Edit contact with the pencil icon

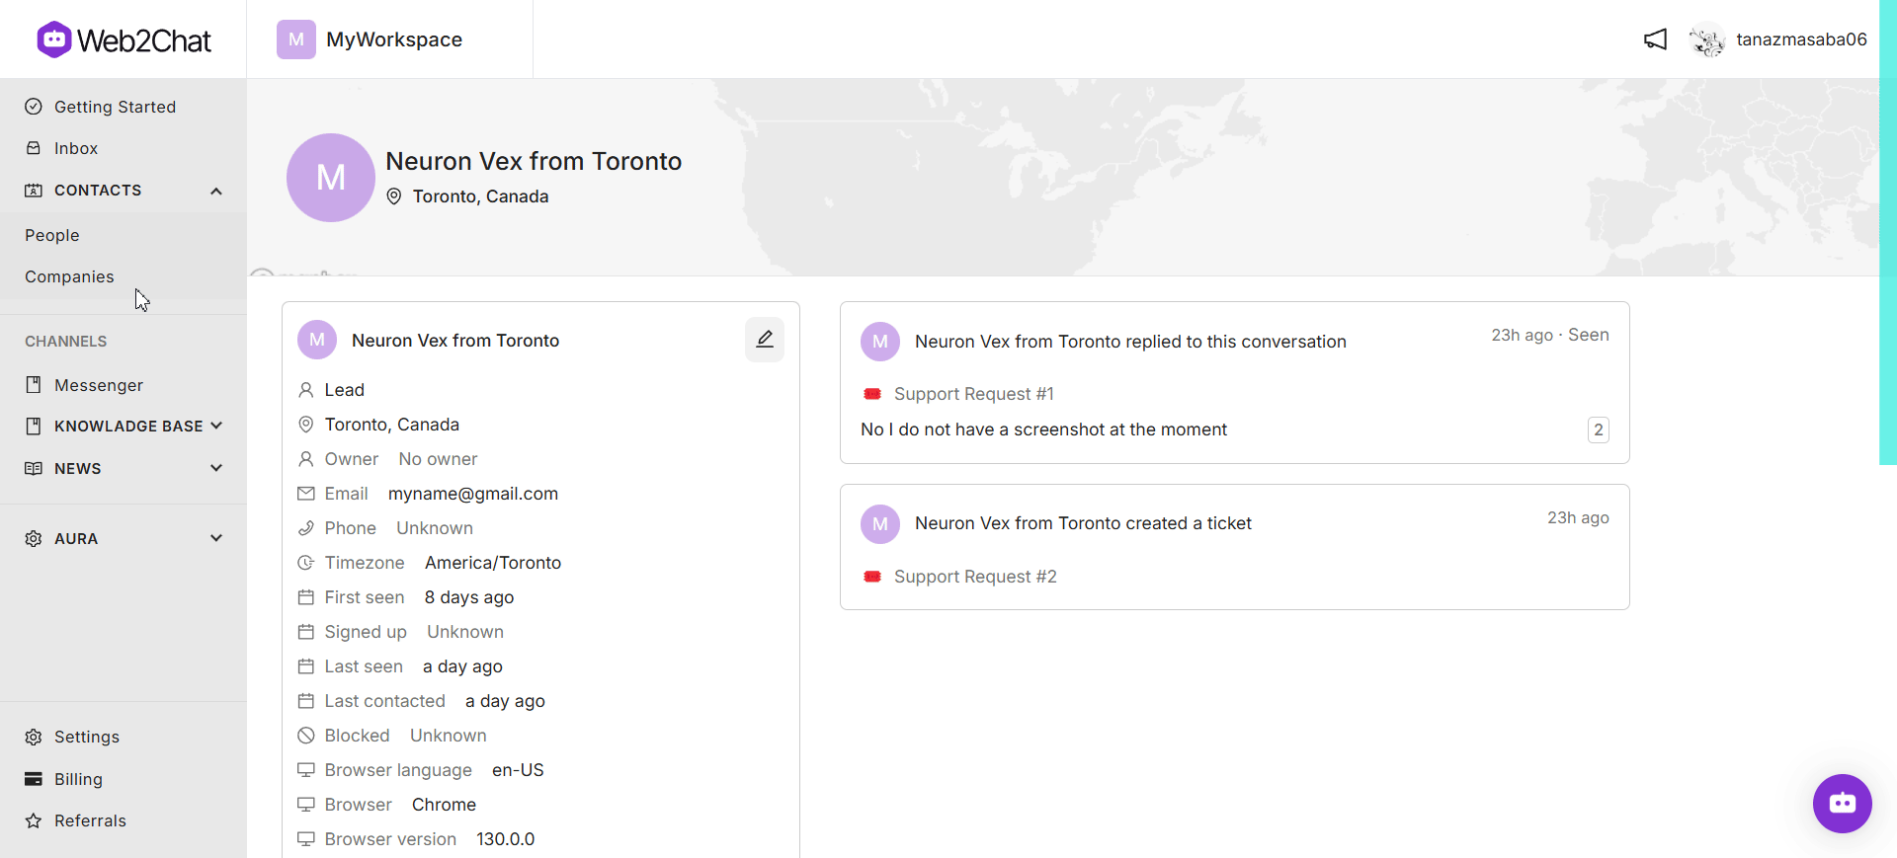765,340
